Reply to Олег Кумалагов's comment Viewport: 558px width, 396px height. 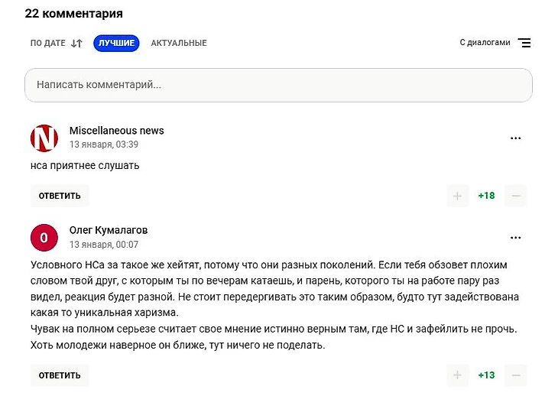(x=60, y=375)
